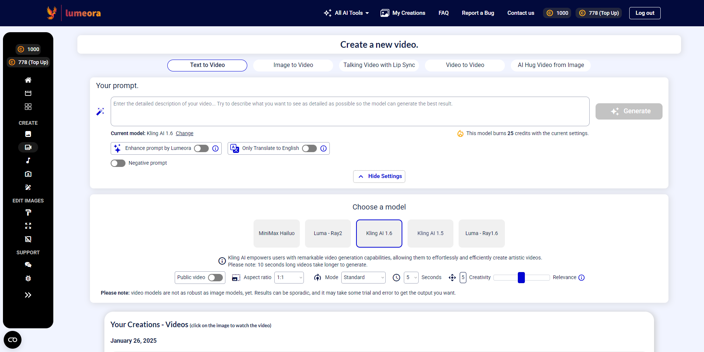
Task: Click the Lumeora phoenix logo
Action: [52, 13]
